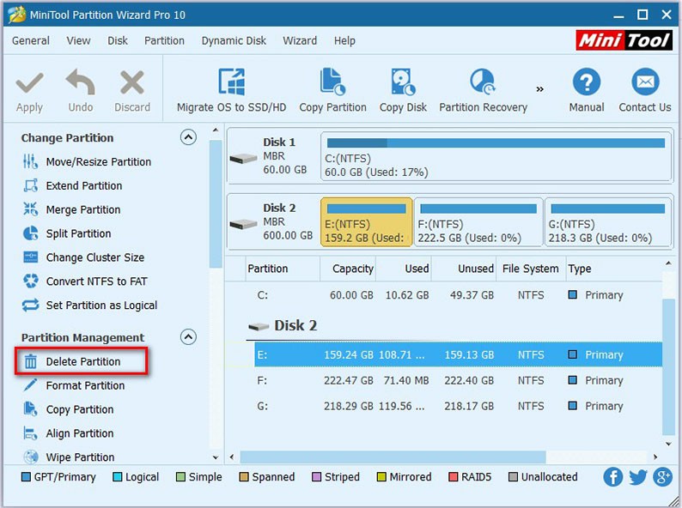Click the horizontal scrollbar right arrow
Screen dimensions: 682x508
pos(655,457)
